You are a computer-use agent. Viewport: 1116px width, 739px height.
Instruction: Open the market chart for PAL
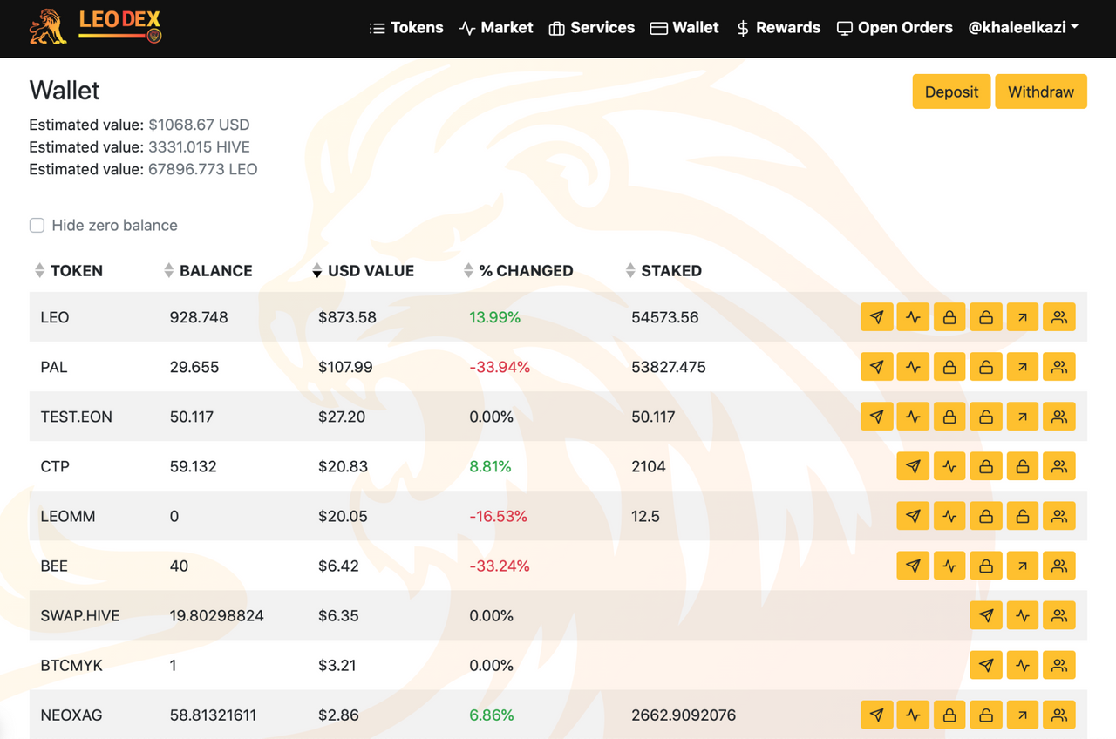click(913, 367)
